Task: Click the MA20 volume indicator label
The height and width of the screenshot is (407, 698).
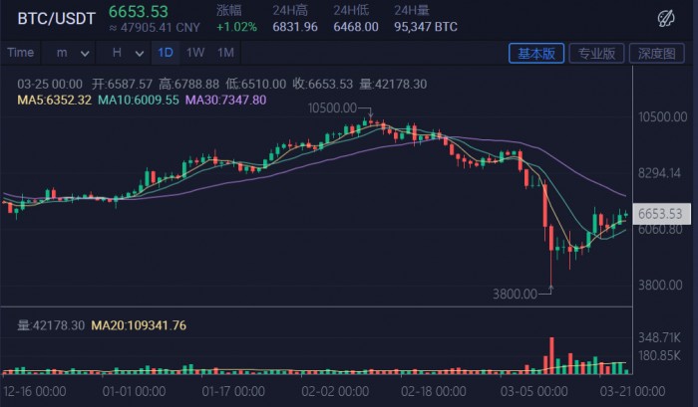Action: (139, 325)
